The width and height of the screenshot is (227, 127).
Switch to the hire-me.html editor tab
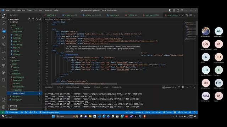click(151, 15)
